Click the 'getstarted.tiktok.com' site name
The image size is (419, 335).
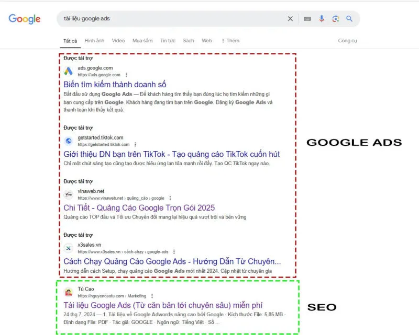click(101, 137)
